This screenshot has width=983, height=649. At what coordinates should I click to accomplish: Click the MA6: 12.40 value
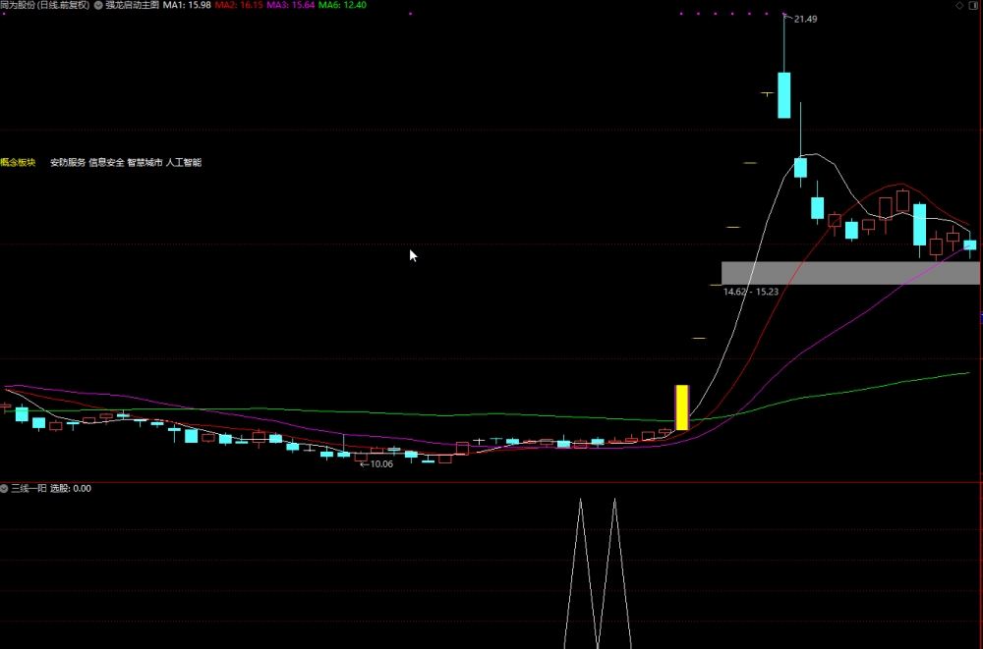click(x=342, y=5)
